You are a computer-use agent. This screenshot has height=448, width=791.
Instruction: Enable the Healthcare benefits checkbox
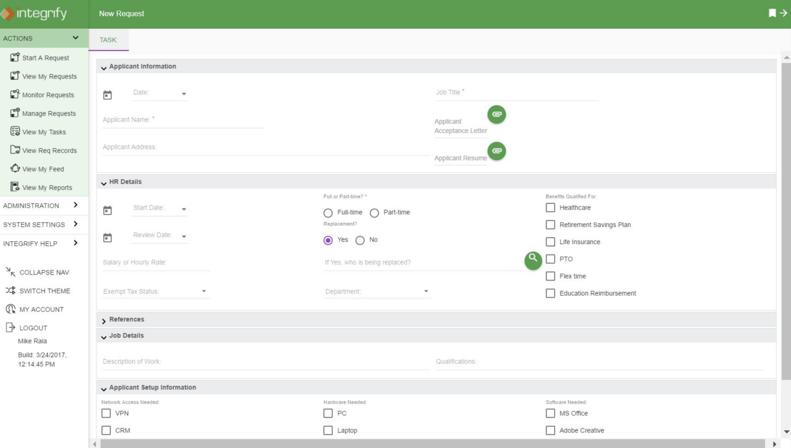click(550, 207)
